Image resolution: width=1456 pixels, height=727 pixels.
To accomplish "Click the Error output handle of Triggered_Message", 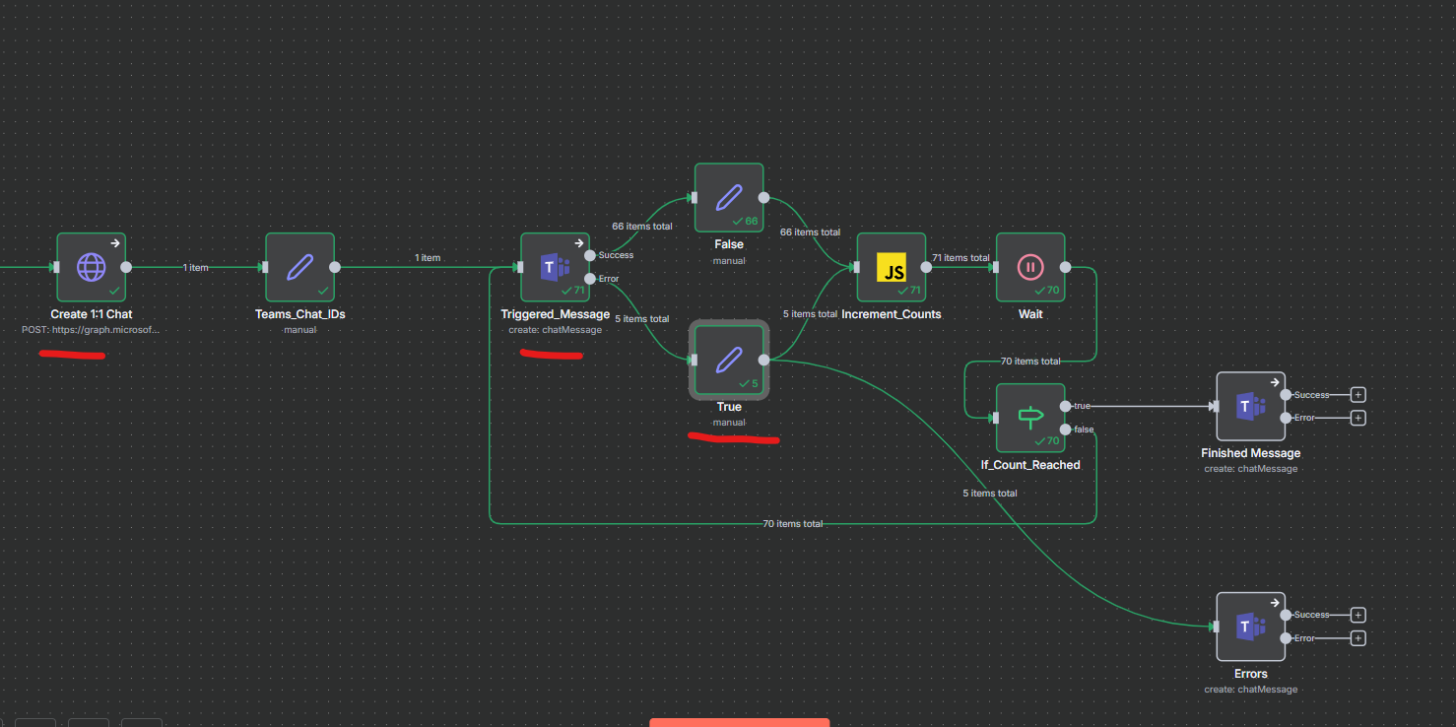I will point(590,279).
